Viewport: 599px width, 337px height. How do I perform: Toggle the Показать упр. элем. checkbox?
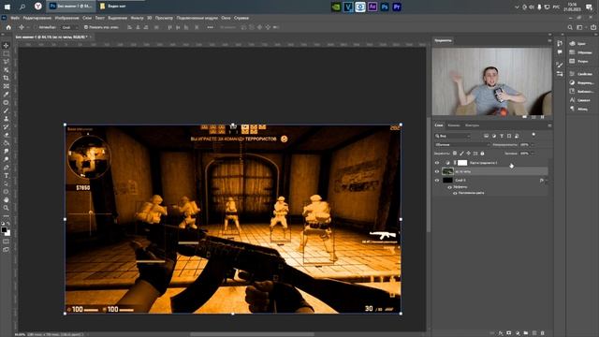coord(86,27)
